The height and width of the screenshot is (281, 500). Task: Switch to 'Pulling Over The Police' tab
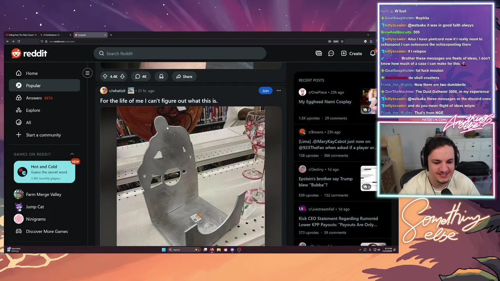(20, 35)
